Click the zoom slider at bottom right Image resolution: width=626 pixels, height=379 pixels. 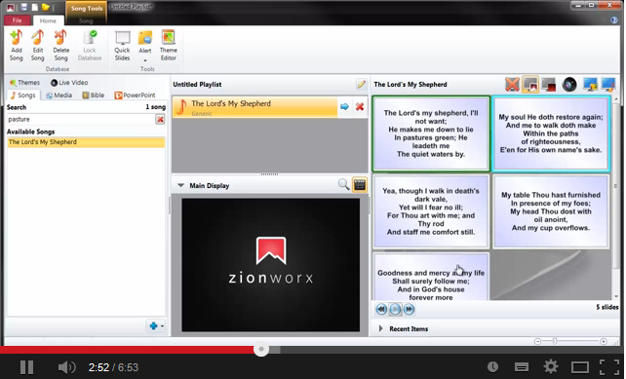tap(555, 341)
